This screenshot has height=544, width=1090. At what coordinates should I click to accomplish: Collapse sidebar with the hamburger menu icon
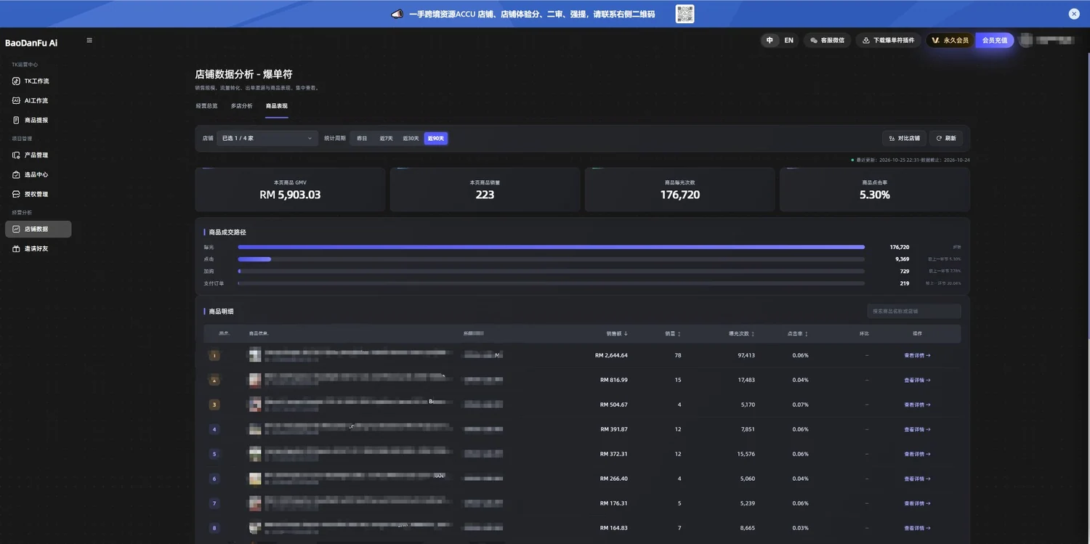pyautogui.click(x=89, y=41)
